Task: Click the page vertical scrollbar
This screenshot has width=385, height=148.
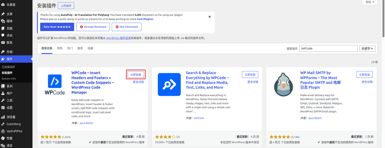Action: pyautogui.click(x=383, y=18)
